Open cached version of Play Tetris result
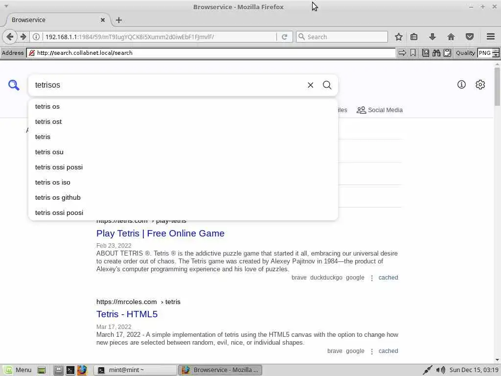 point(388,278)
